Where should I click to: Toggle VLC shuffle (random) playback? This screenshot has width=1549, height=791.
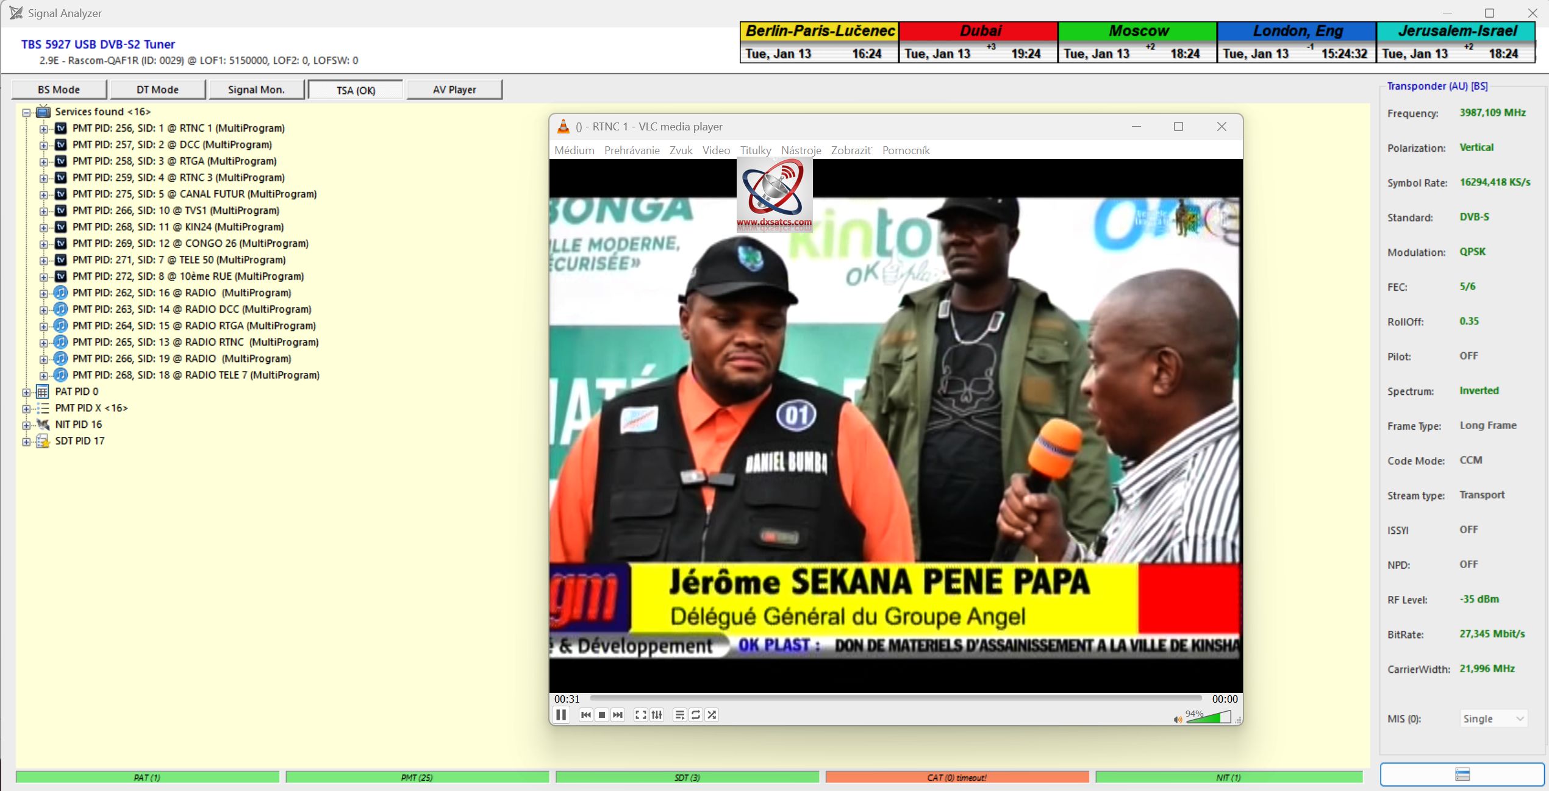[x=712, y=715]
